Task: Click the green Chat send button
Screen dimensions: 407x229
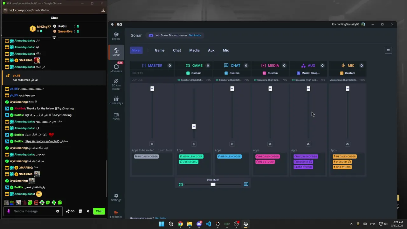Action: point(99,211)
